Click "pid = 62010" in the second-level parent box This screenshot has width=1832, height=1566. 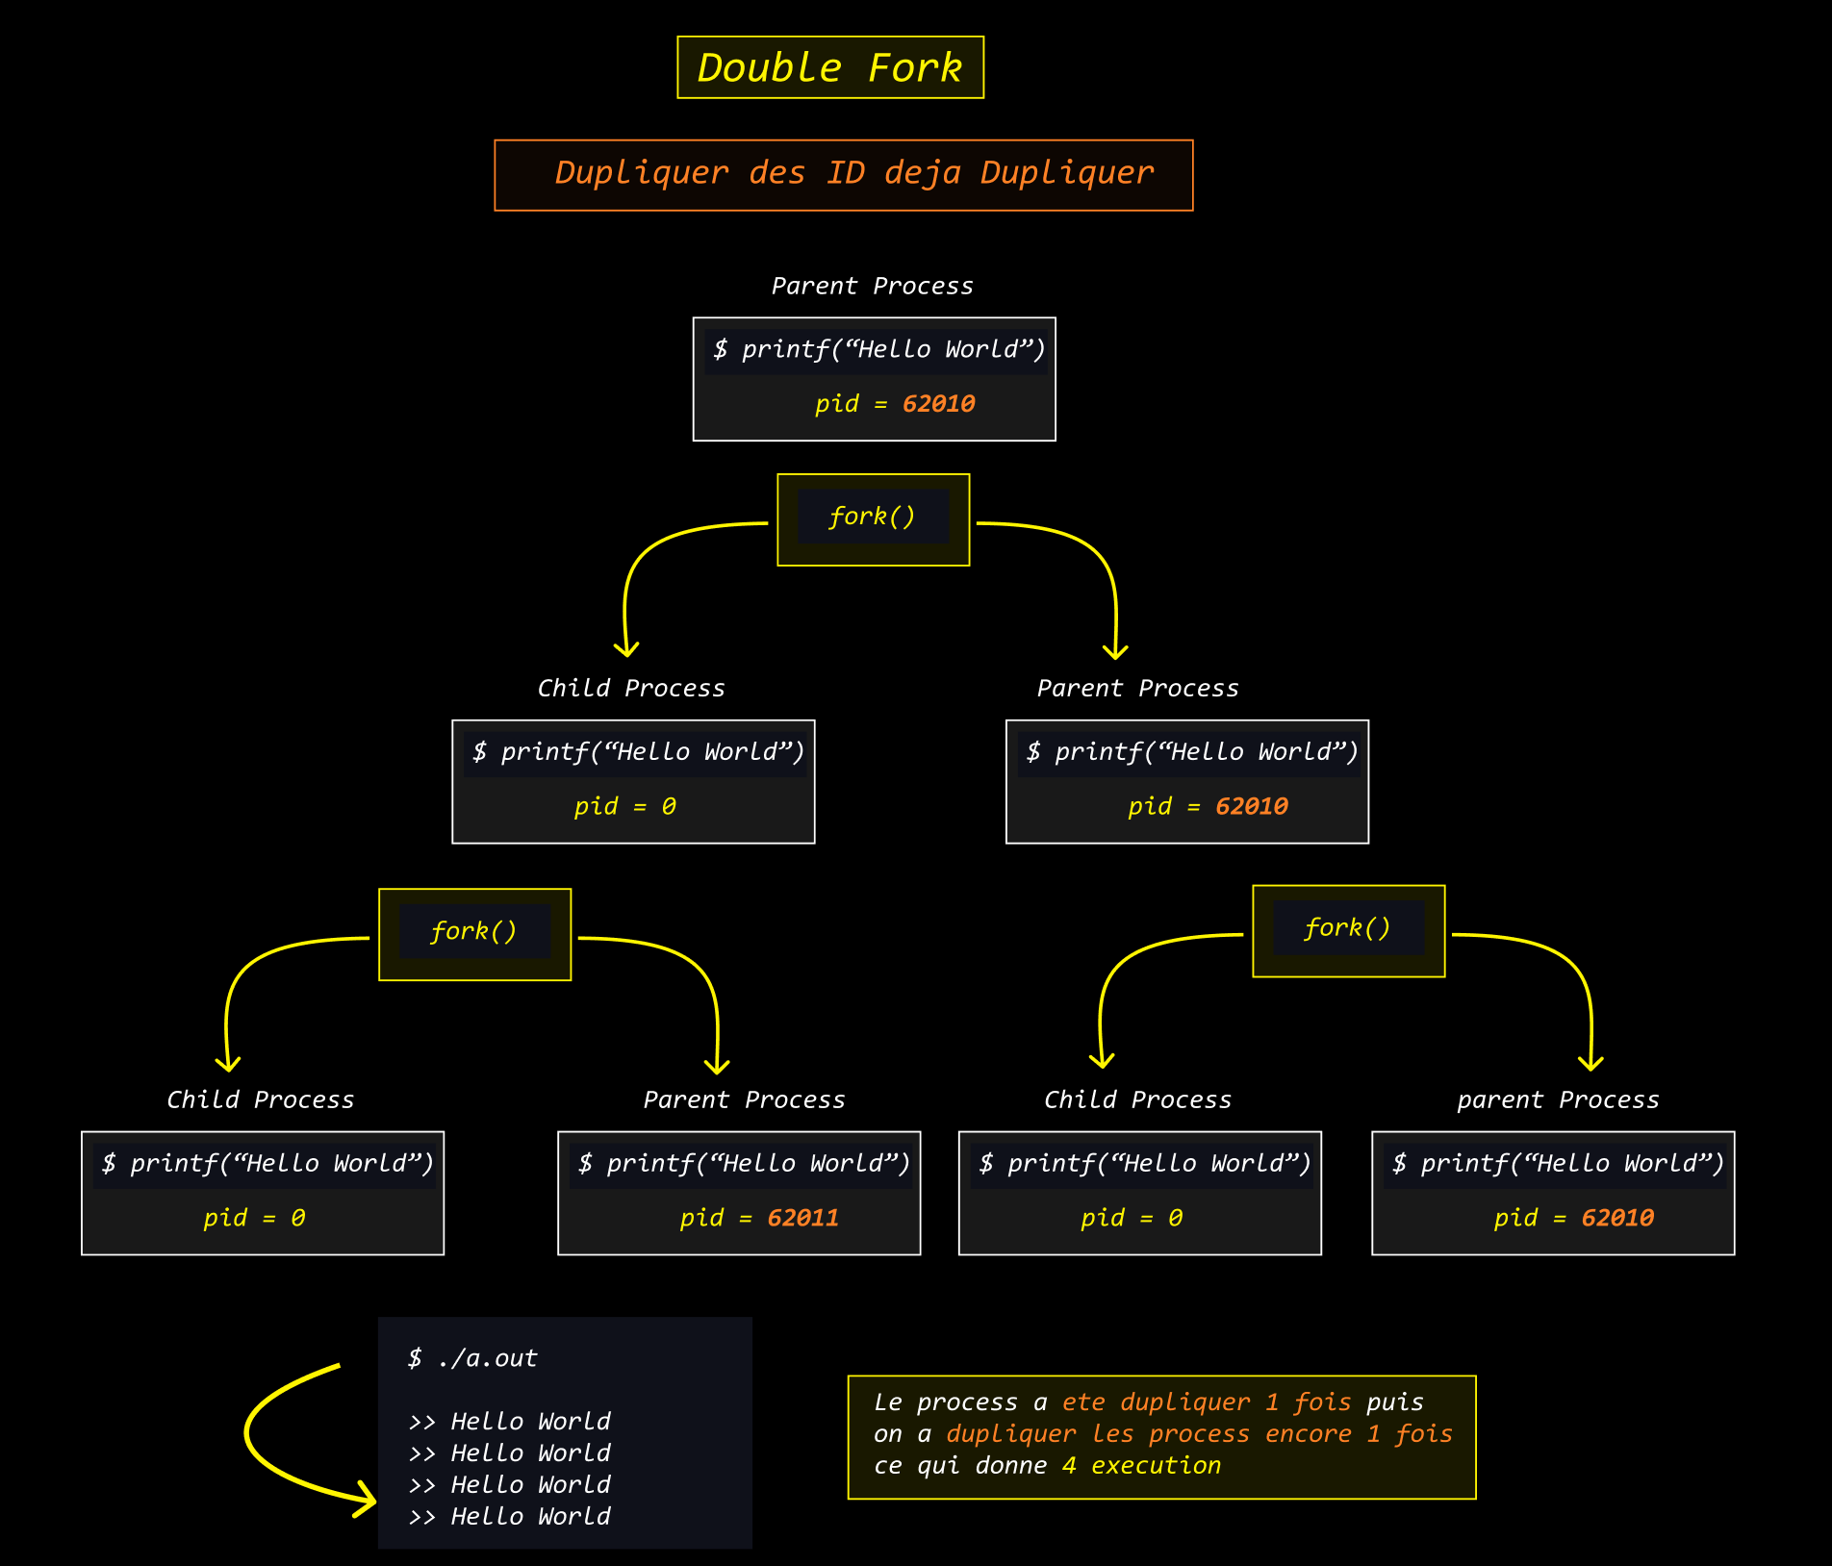(x=1208, y=806)
